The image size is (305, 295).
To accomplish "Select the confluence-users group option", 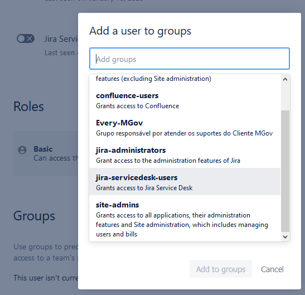I will coord(185,100).
